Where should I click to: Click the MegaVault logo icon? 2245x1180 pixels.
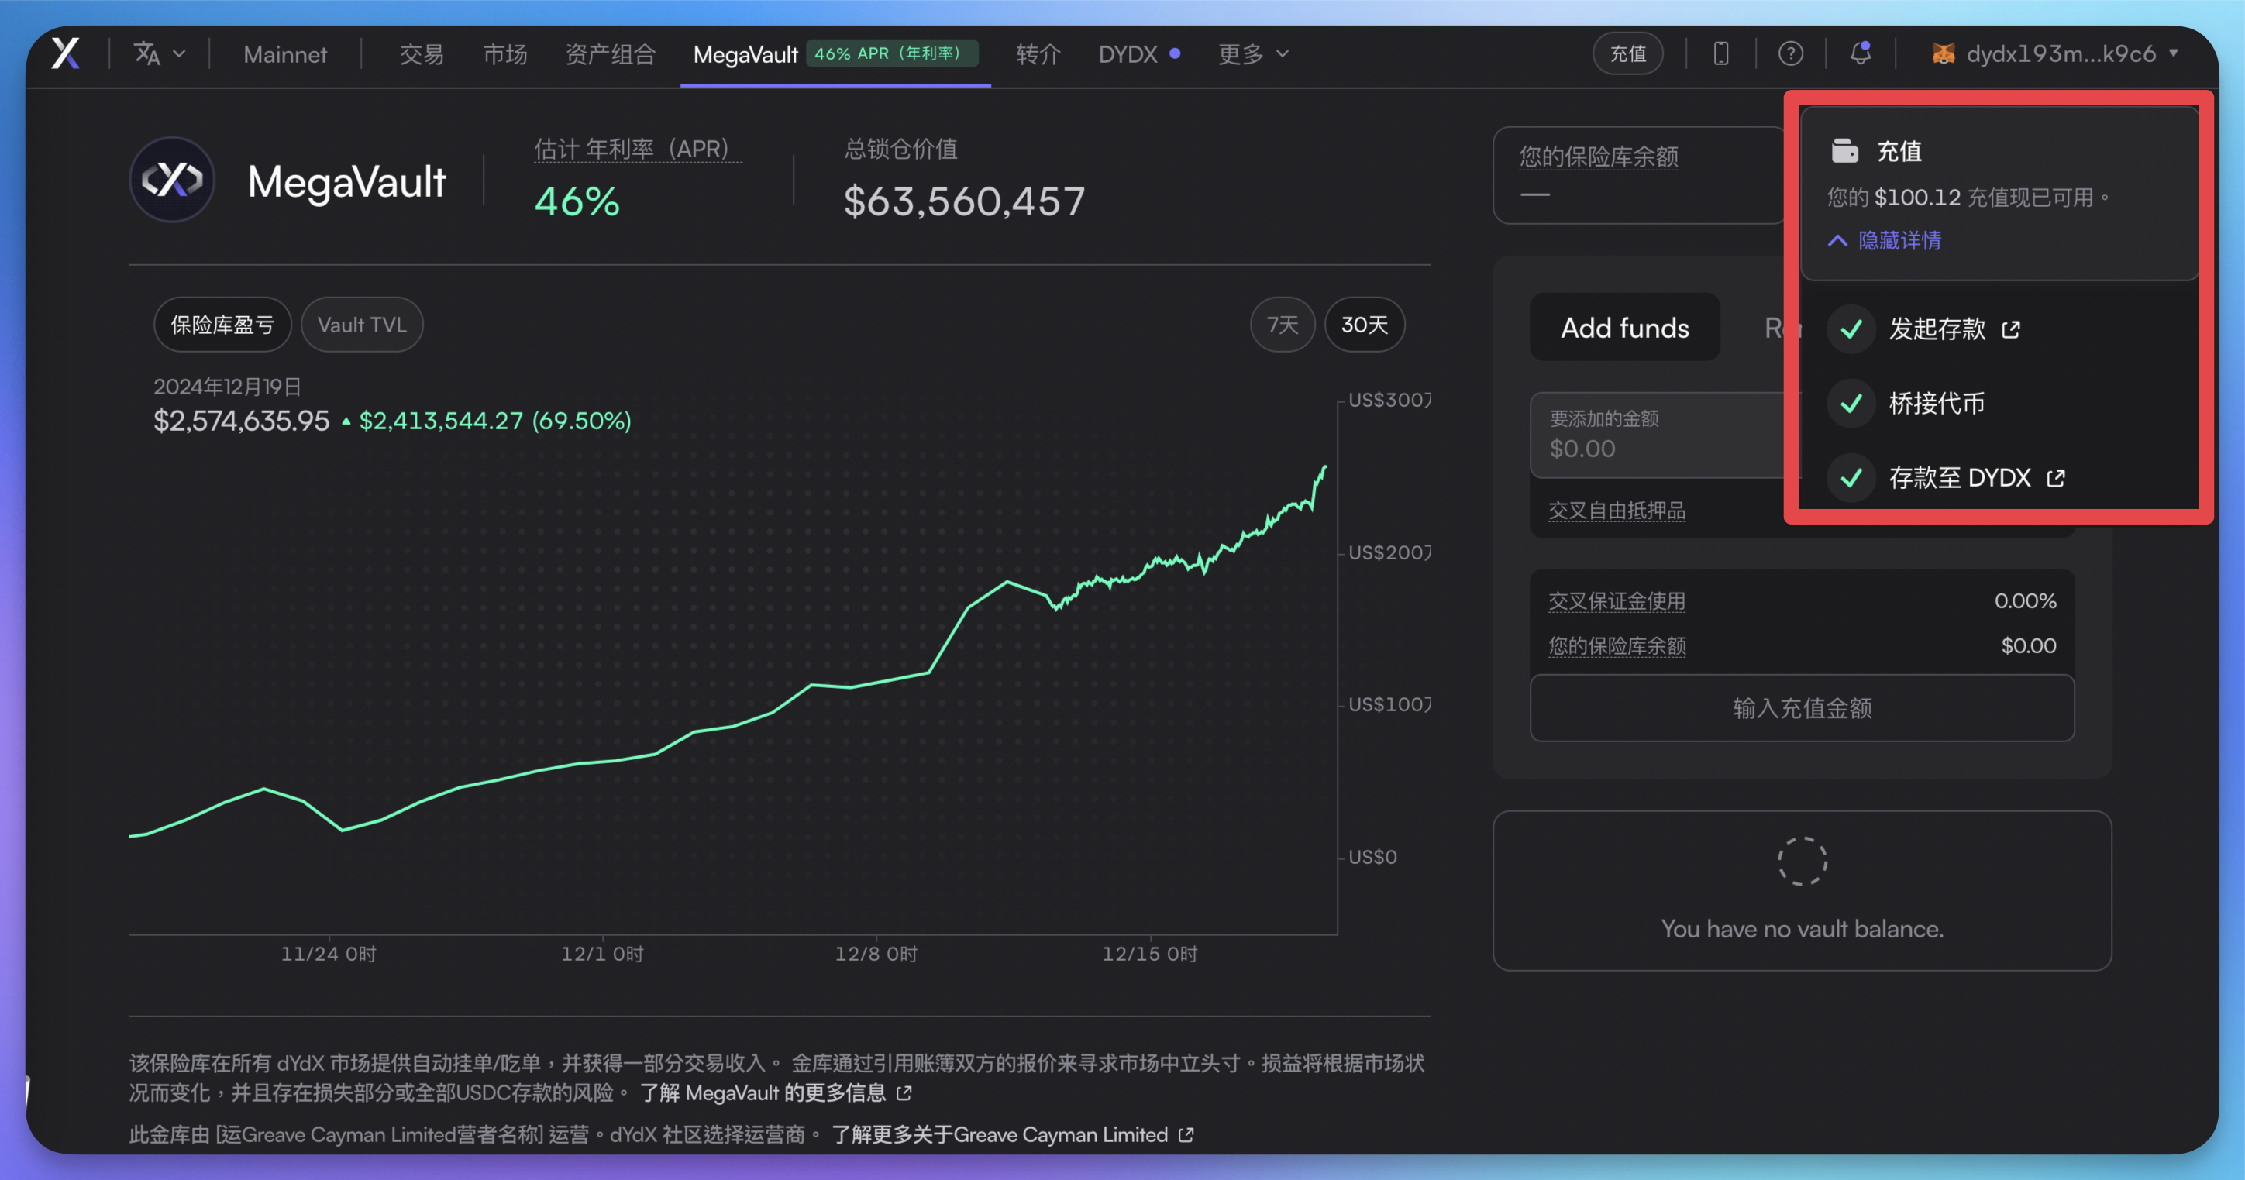(172, 180)
